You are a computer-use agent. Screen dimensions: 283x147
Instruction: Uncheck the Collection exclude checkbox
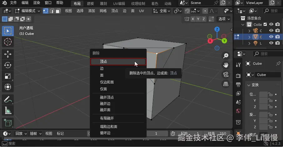tap(265, 24)
